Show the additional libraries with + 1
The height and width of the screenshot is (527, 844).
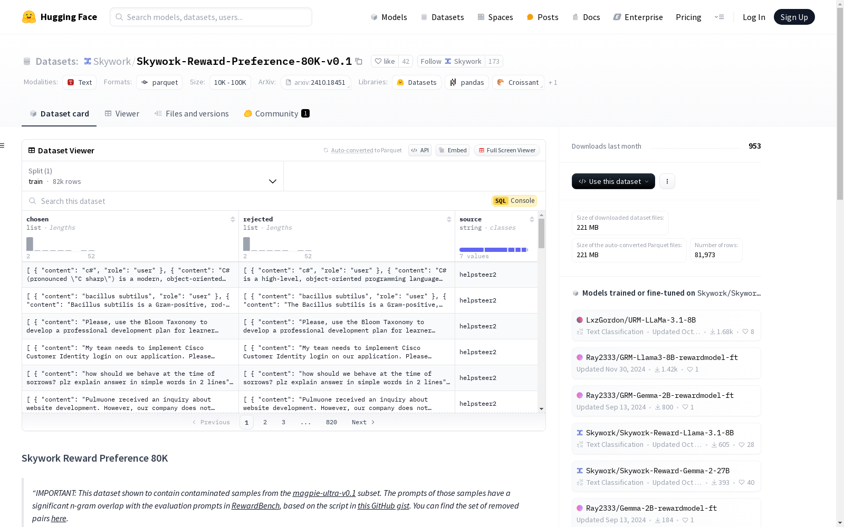click(x=553, y=82)
